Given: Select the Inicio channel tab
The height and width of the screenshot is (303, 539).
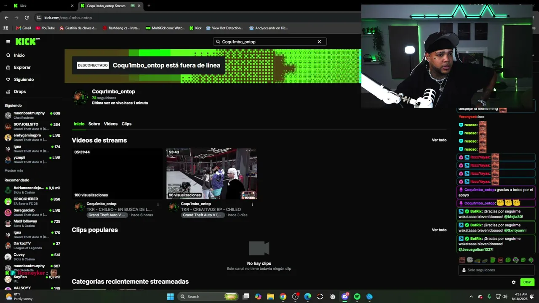Looking at the screenshot, I should click(79, 124).
